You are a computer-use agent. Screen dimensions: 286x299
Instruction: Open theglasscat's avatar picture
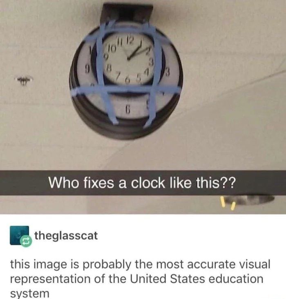pyautogui.click(x=19, y=235)
